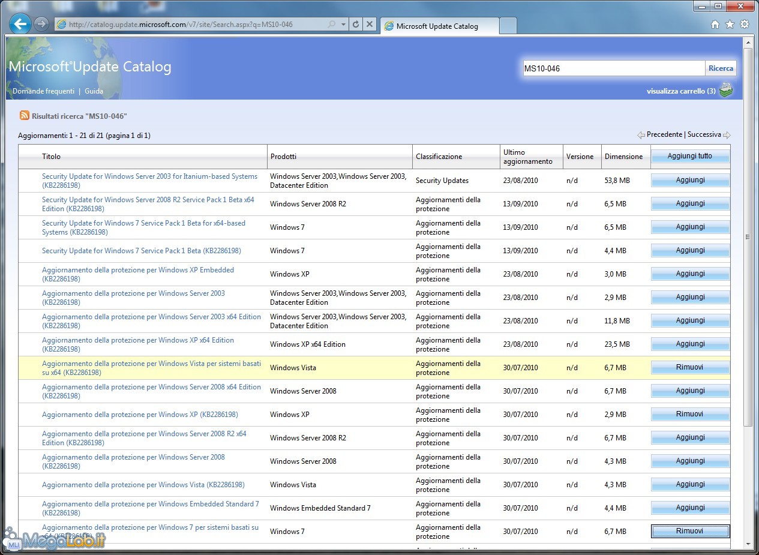Viewport: 759px width, 555px height.
Task: Add the Windows XP x64 Edition update
Action: pyautogui.click(x=690, y=344)
